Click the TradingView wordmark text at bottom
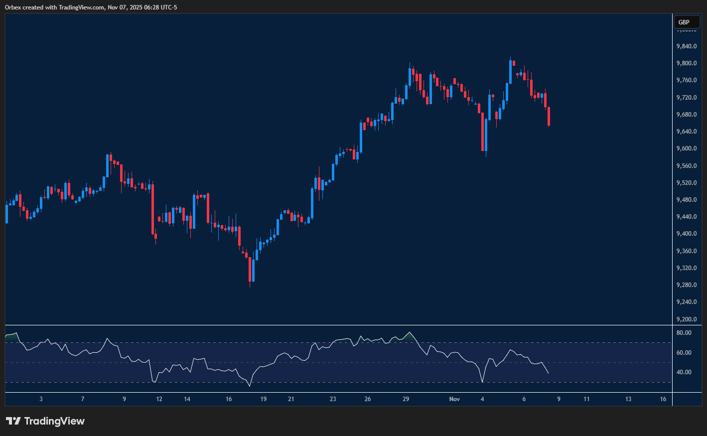Image resolution: width=707 pixels, height=436 pixels. click(54, 421)
